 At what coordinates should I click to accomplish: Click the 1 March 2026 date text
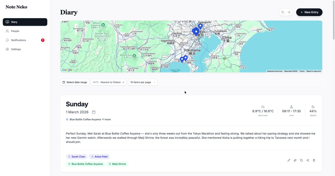click(x=77, y=112)
